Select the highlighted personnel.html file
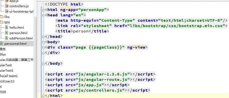The image size is (229, 98). pos(15,44)
